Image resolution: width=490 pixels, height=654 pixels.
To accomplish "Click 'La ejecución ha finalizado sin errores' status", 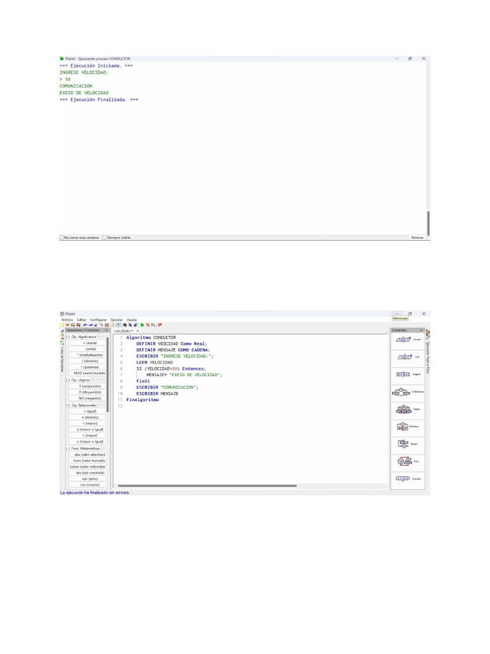I will click(x=95, y=492).
